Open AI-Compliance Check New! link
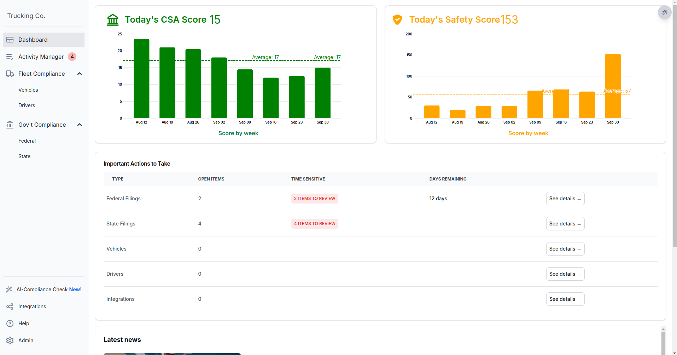Image resolution: width=677 pixels, height=355 pixels. tap(43, 290)
